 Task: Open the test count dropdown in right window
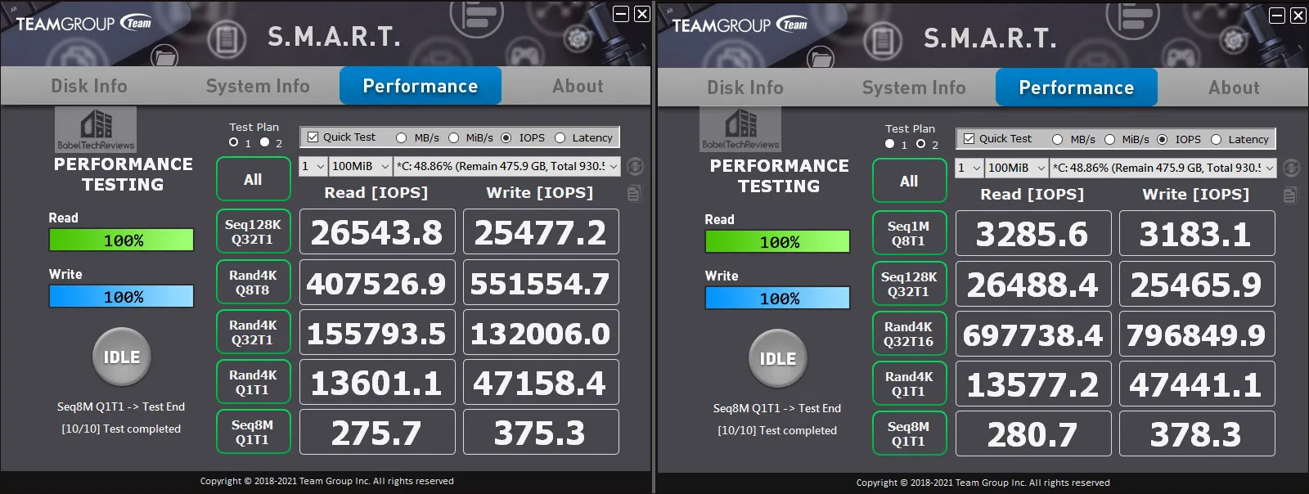pos(969,168)
